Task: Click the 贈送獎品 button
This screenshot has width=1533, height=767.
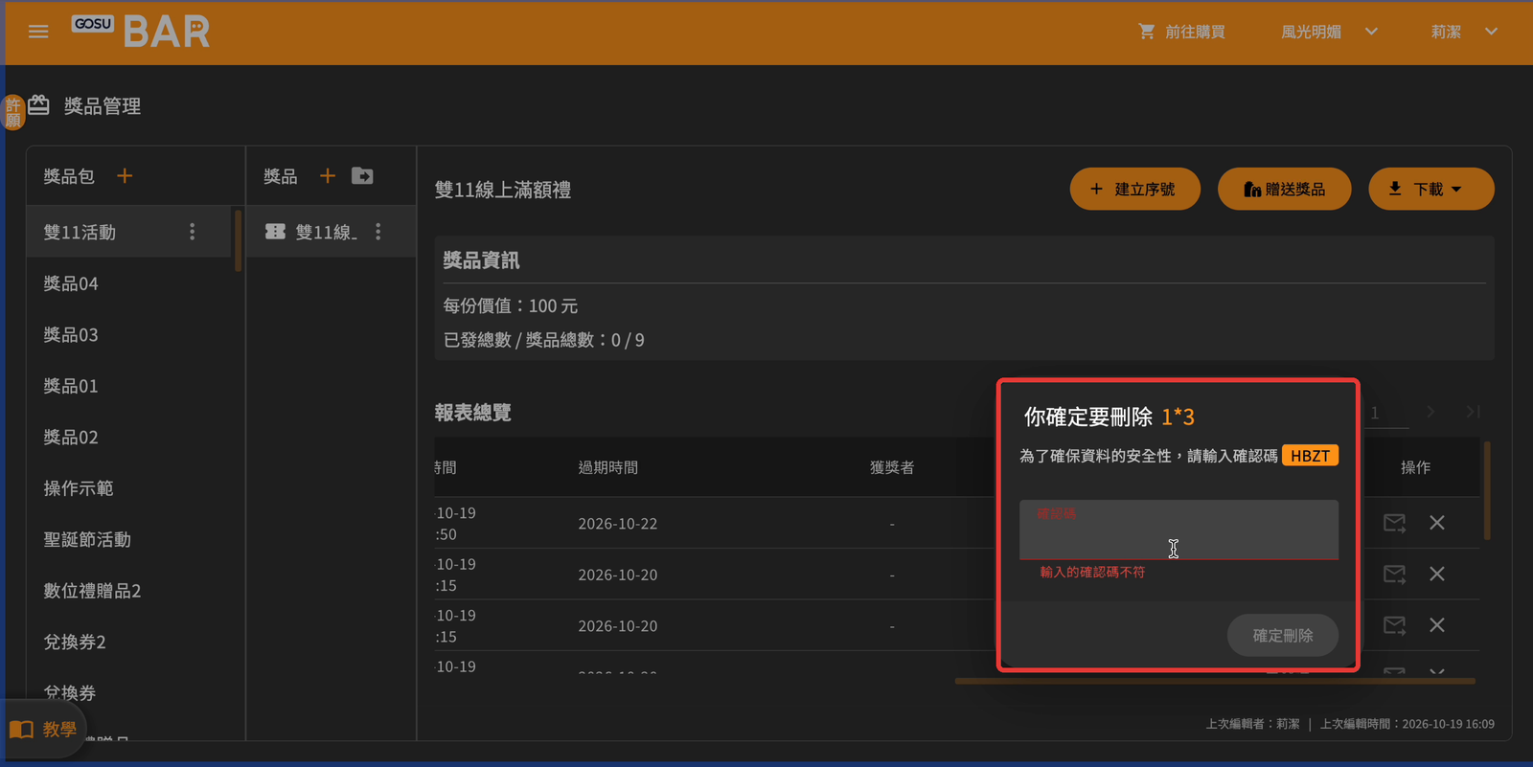Action: click(1284, 189)
